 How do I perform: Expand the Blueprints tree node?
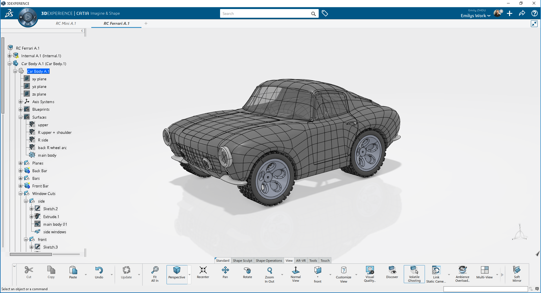click(x=21, y=109)
